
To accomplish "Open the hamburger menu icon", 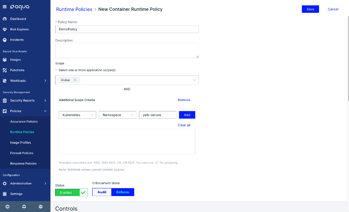I will 4,7.
